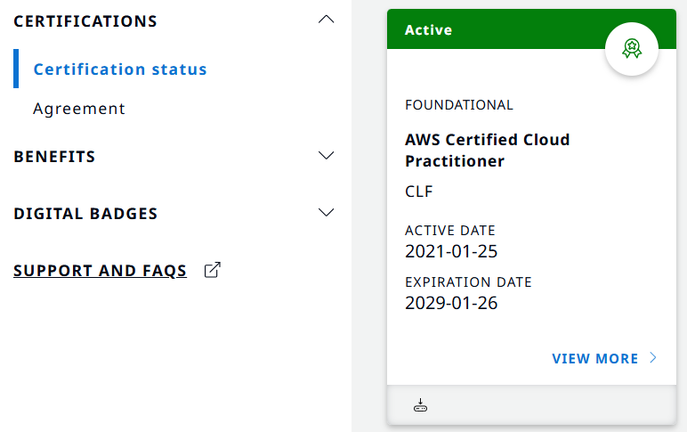
Task: Click the Benefits heading label
Action: [54, 157]
